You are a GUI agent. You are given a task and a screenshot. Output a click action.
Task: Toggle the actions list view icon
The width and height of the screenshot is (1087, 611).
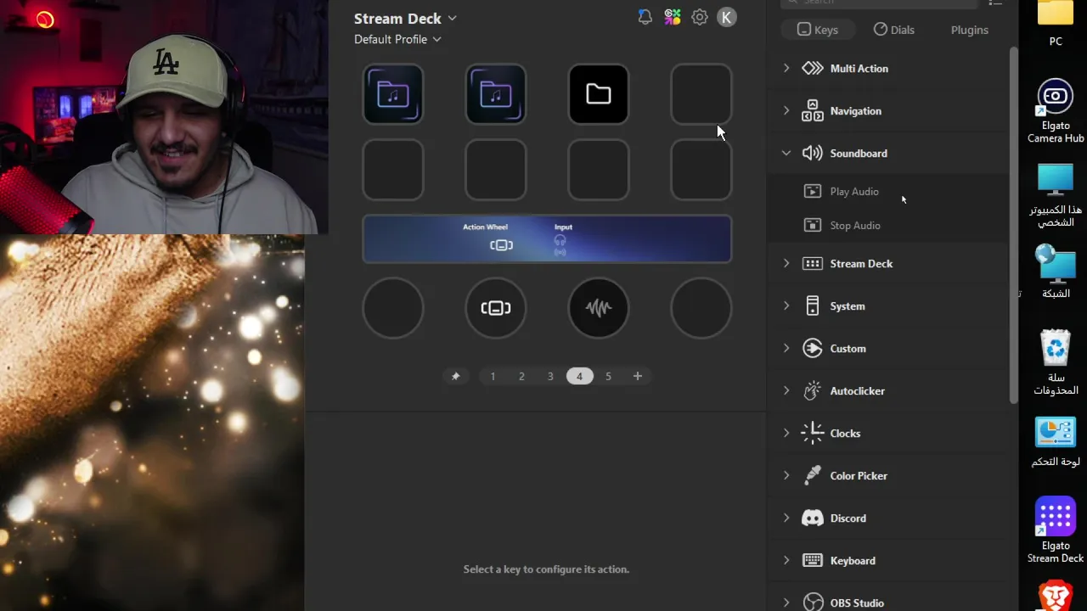click(x=995, y=3)
